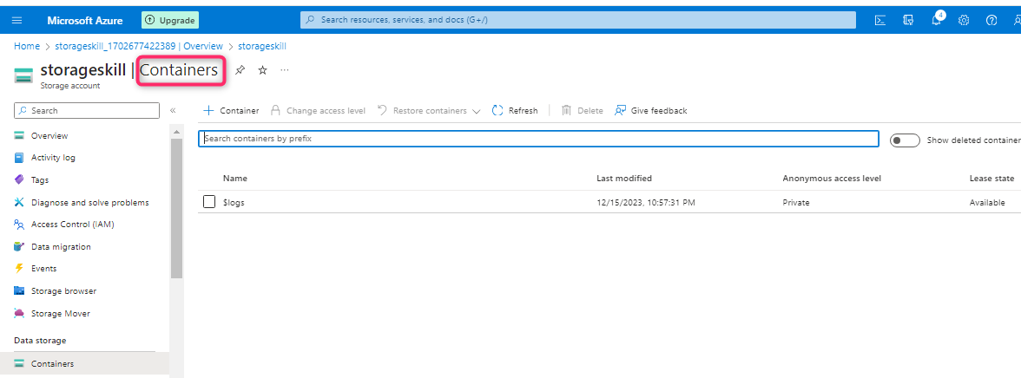Toggle Show deleted containers switch
The width and height of the screenshot is (1021, 378).
point(905,140)
